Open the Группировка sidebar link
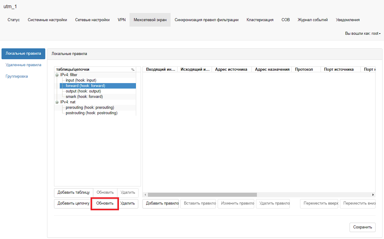The width and height of the screenshot is (384, 239). (17, 76)
